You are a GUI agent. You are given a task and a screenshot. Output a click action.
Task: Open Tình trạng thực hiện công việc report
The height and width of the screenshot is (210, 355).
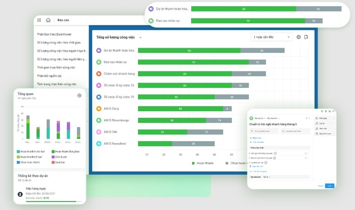click(x=57, y=84)
